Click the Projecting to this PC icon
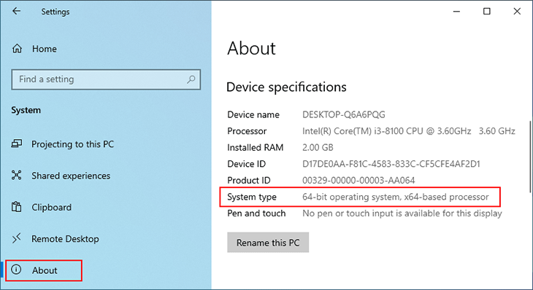 click(x=17, y=144)
